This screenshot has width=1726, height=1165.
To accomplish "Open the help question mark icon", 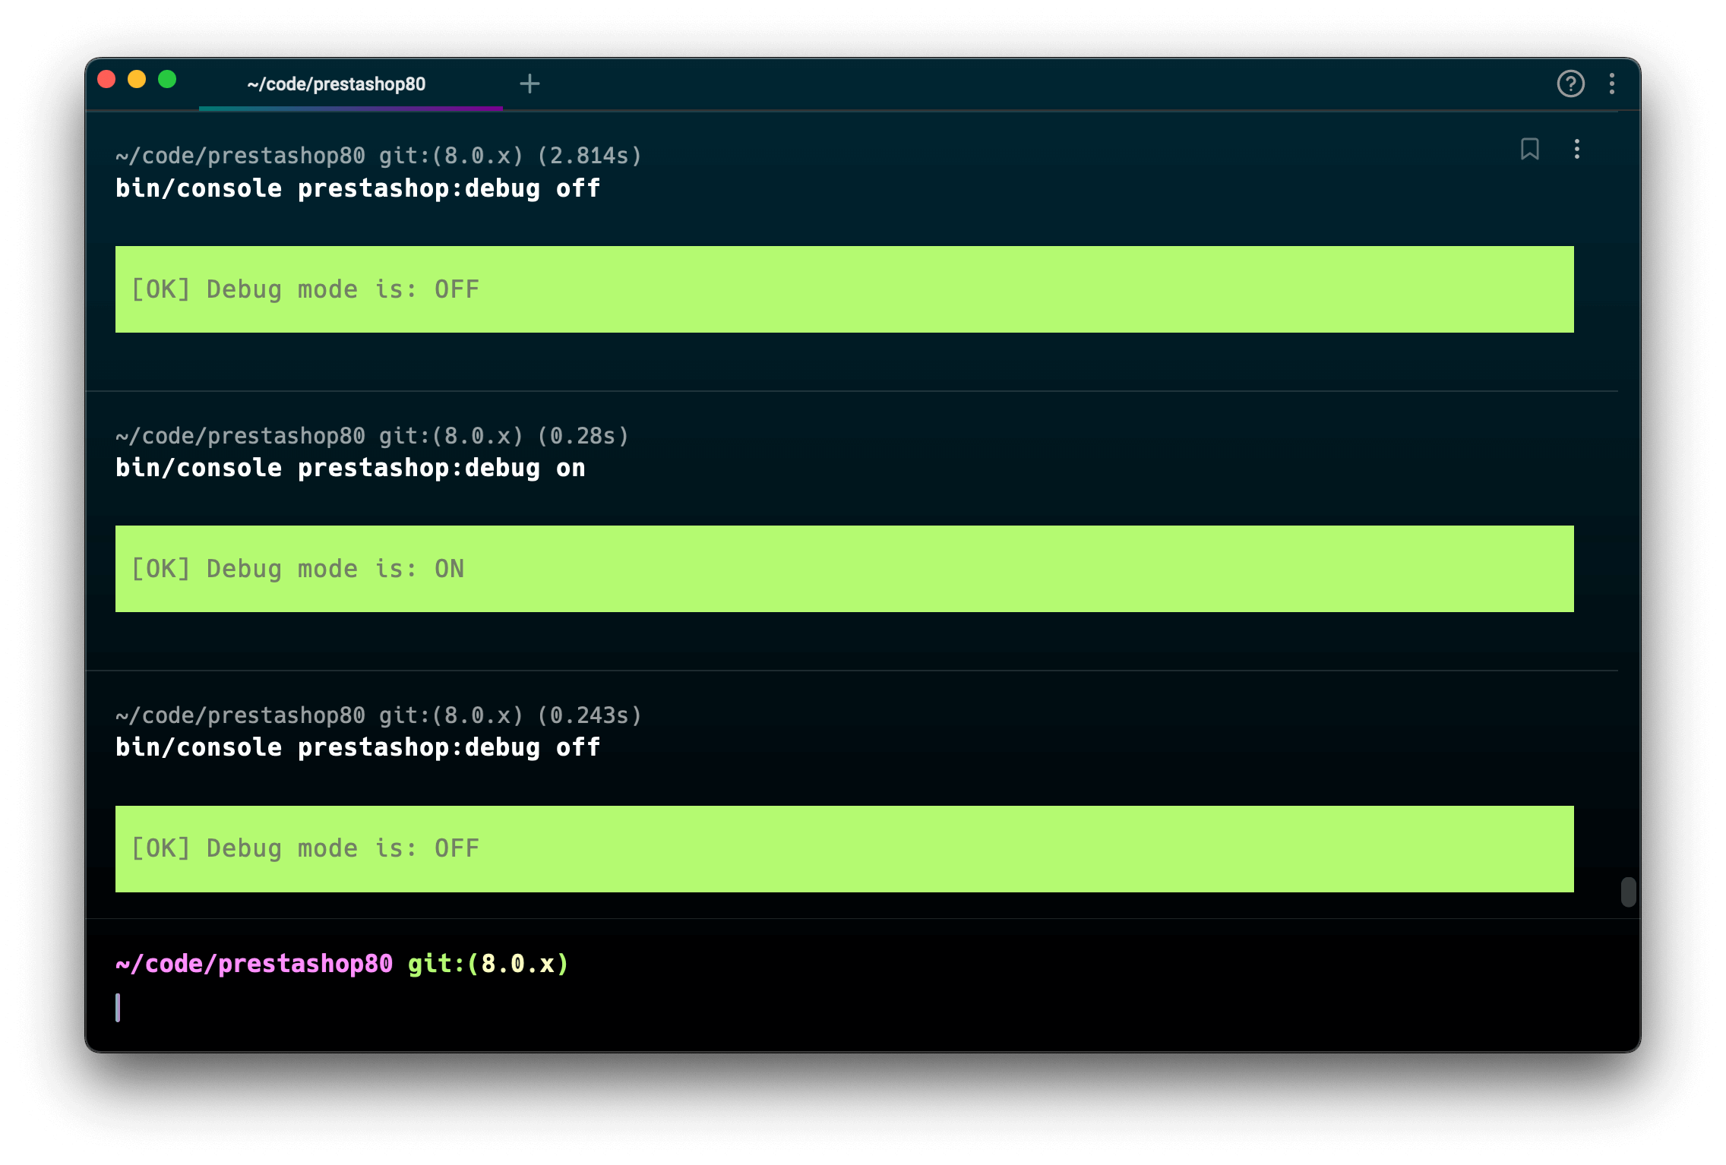I will [1570, 84].
